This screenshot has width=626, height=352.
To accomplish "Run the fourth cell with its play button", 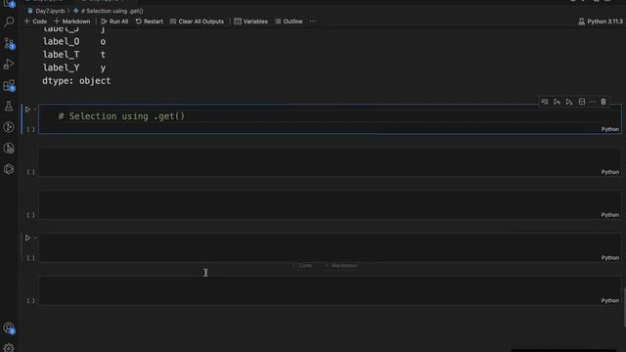I will pos(27,238).
